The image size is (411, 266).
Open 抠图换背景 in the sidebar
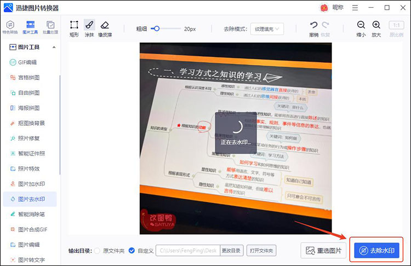(x=32, y=123)
